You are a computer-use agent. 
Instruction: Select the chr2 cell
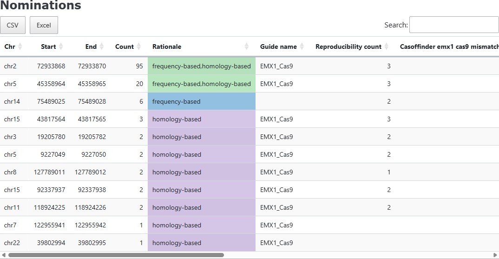click(10, 66)
